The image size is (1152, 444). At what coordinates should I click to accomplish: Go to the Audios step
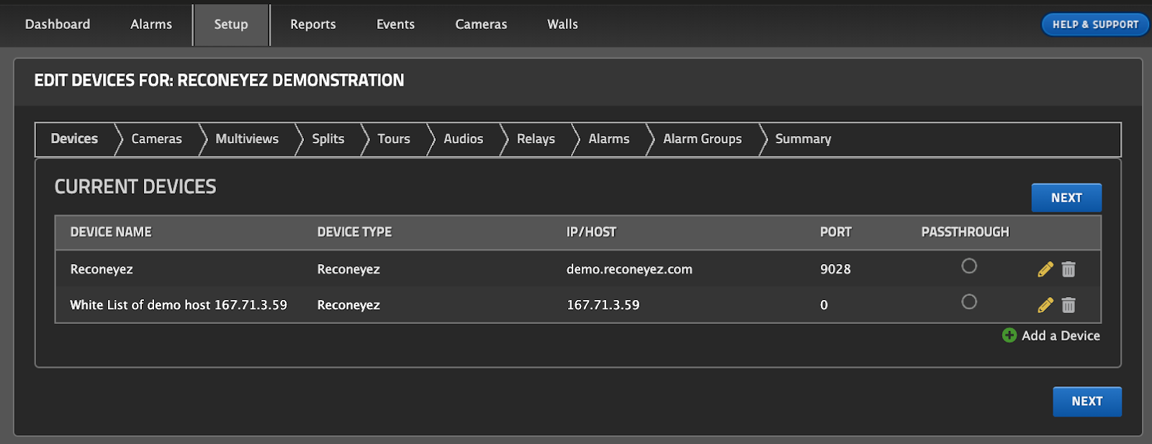[463, 139]
